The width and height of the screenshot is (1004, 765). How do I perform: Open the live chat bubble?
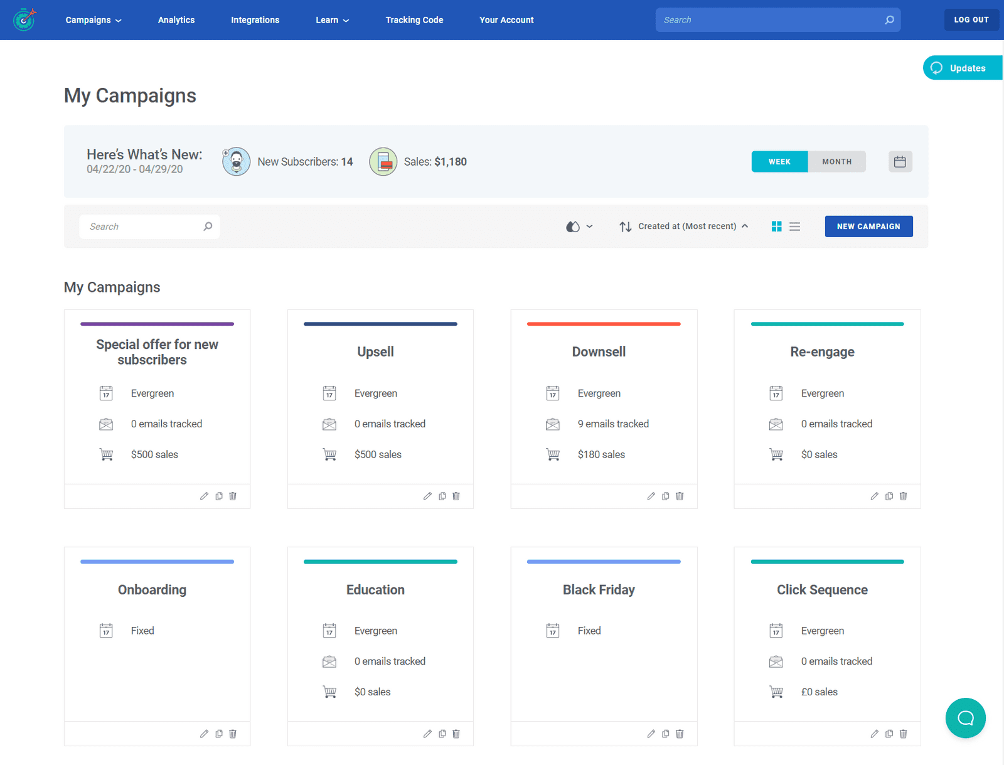coord(965,718)
